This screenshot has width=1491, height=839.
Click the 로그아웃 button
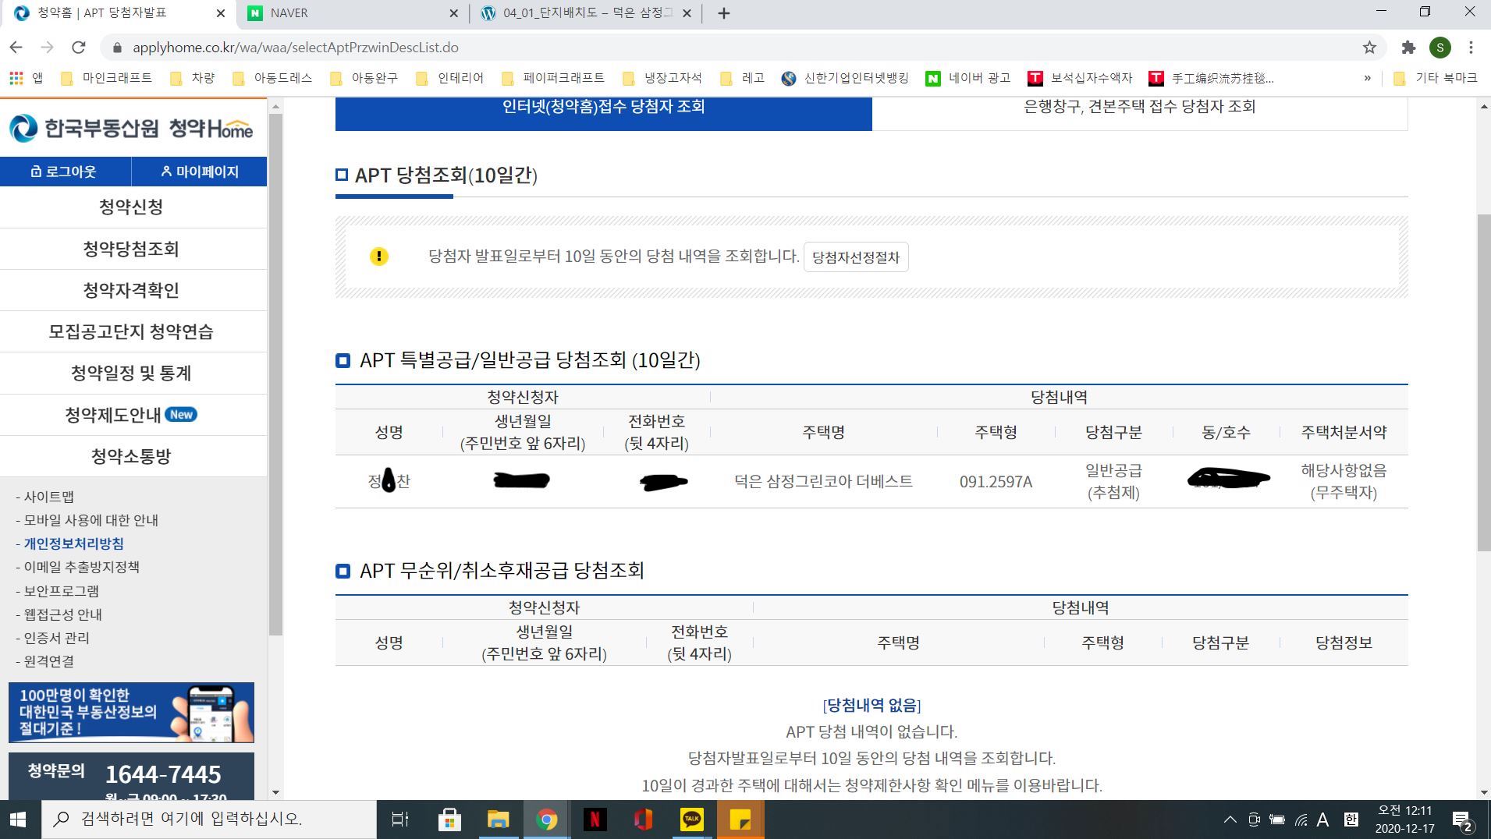(66, 172)
